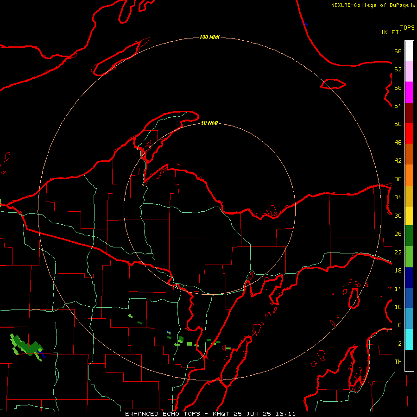Click the TOPS legend title
Viewport: 417px width, 417px height.
tap(407, 27)
